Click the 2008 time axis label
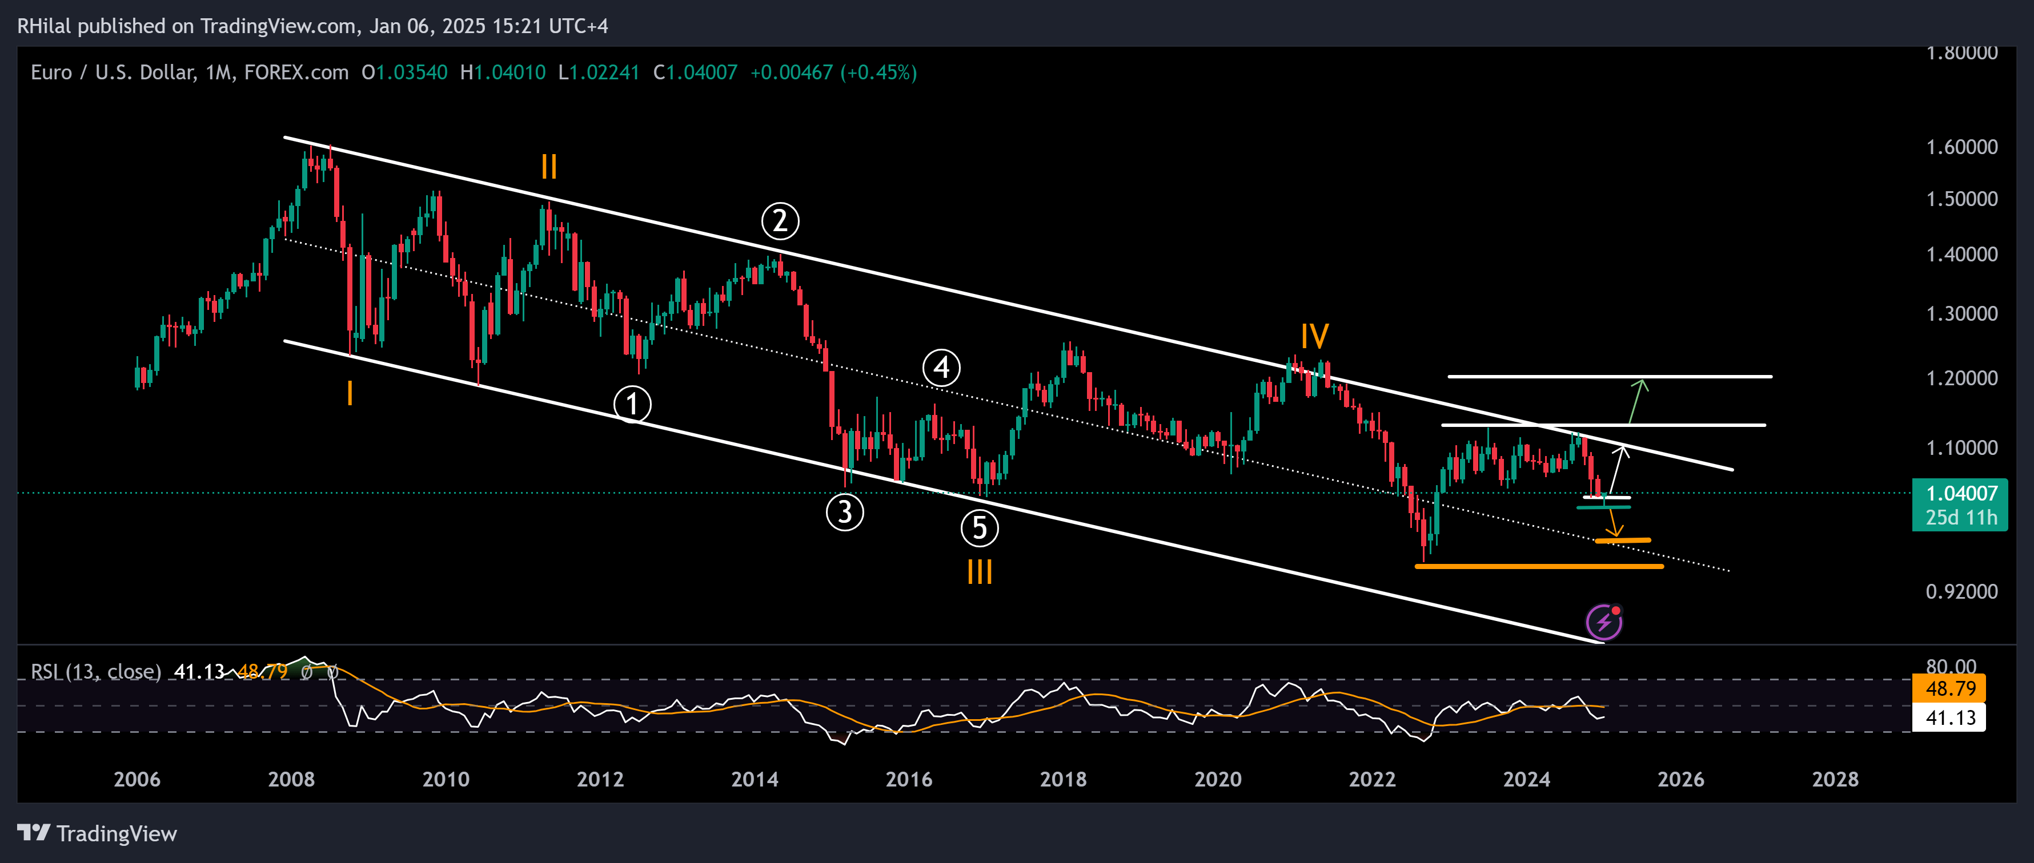 [x=291, y=779]
